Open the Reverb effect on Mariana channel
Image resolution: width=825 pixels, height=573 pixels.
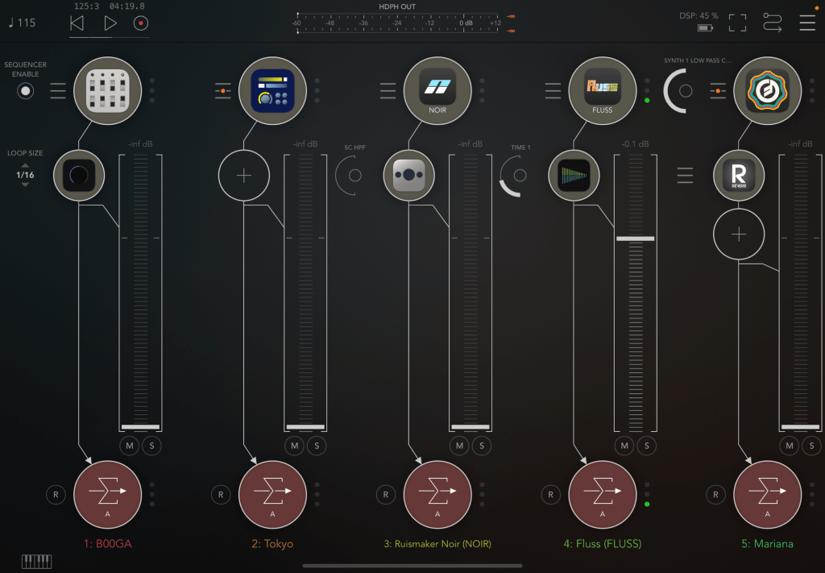point(739,175)
